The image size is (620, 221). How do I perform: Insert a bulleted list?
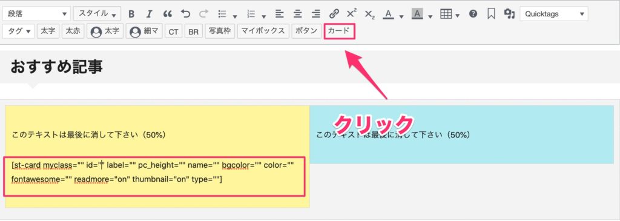[x=222, y=15]
